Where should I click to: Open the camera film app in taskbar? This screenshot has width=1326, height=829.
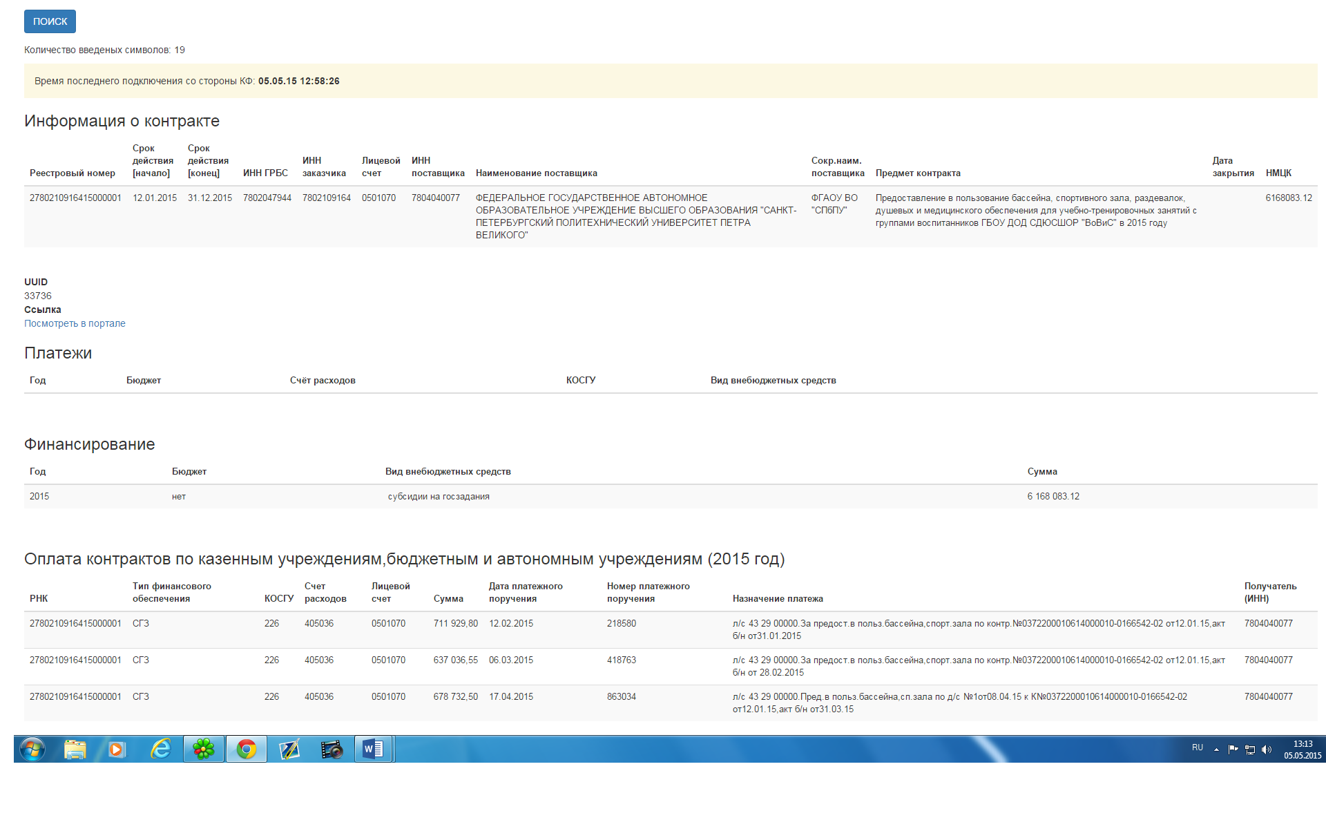[x=332, y=749]
